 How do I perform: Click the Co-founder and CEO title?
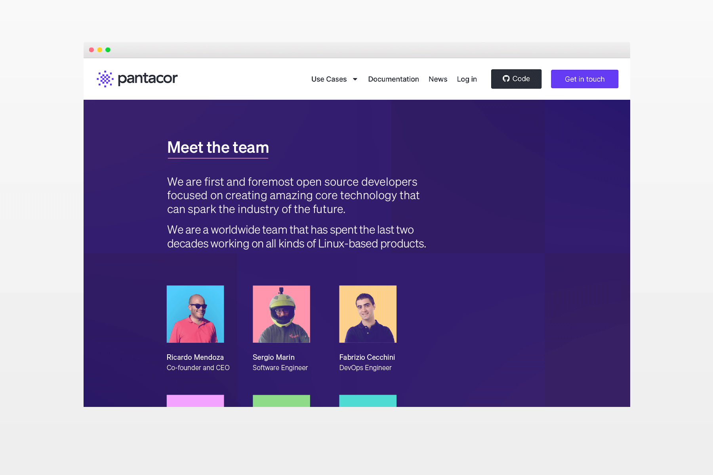(x=198, y=368)
